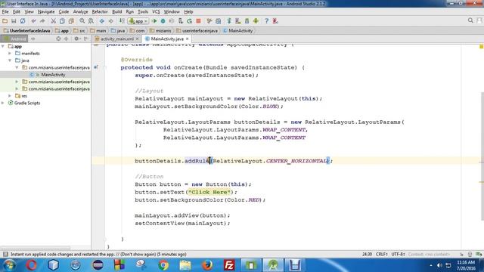Click the Copy toolbar icon
The height and width of the screenshot is (272, 484).
click(62, 21)
